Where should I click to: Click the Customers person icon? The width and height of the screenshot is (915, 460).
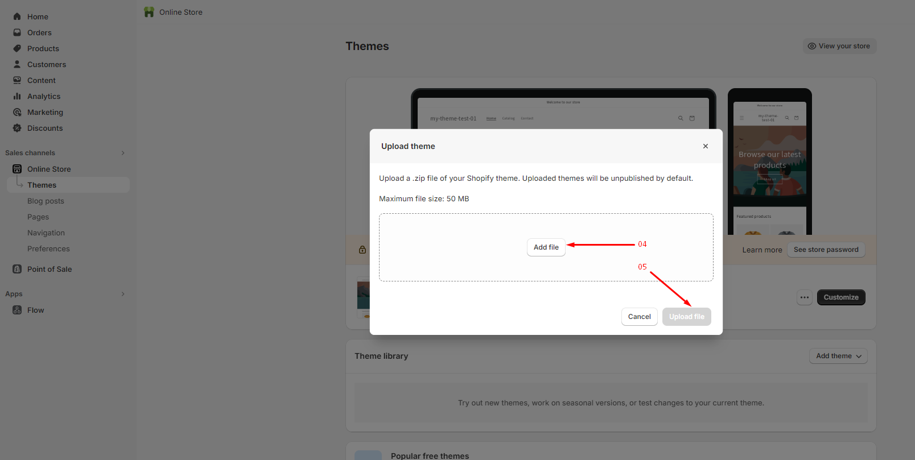click(17, 64)
